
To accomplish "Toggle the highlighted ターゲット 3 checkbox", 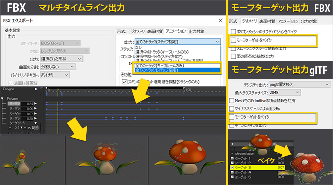I will (x=232, y=168).
